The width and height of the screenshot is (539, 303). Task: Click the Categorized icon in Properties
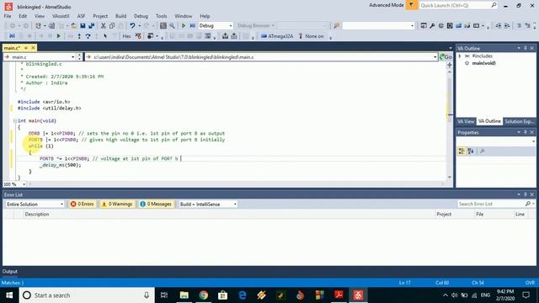click(462, 151)
